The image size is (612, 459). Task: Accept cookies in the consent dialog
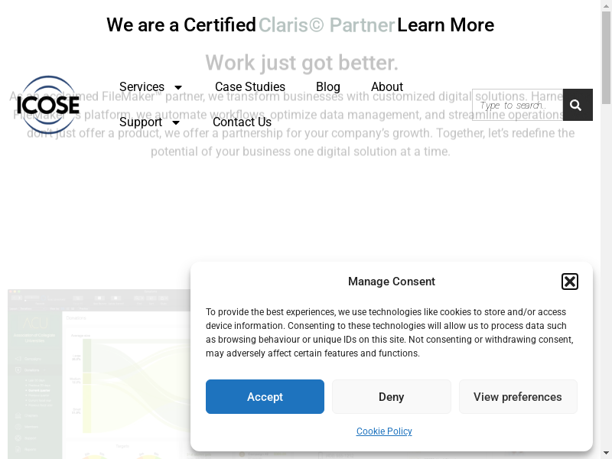265,397
